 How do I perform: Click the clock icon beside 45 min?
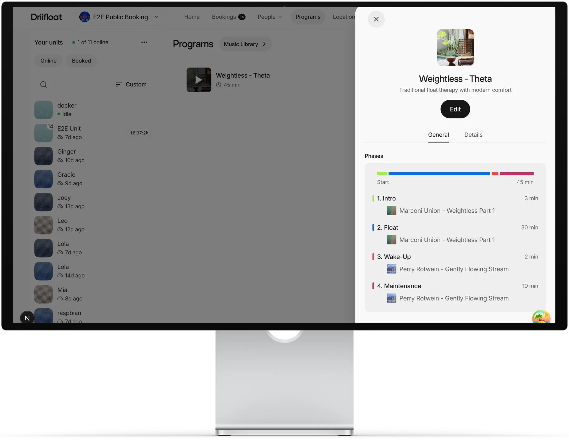tap(218, 85)
